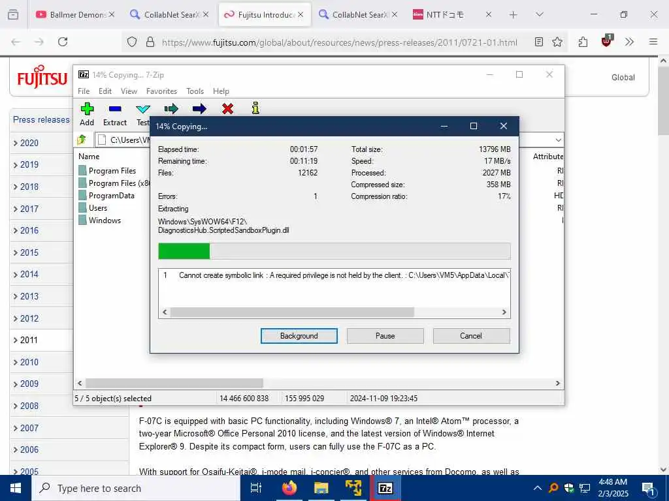Click the Fujitsu logo
The image size is (669, 501).
42,77
